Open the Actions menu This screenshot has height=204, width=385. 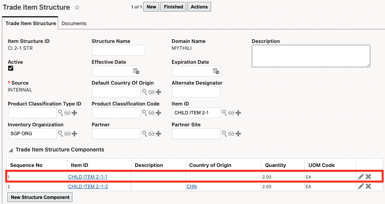pos(199,7)
